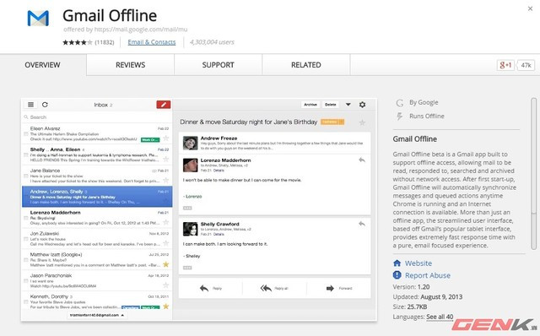Click the Report Abuse link

428,275
